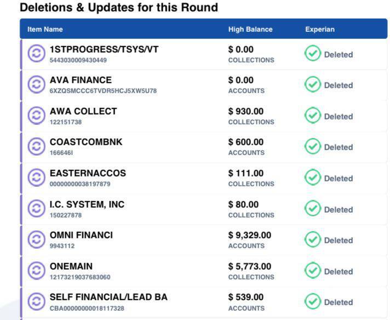Screen dimensions: 390x320
Task: Click the green check for I.C. SYSTEM, INC
Action: click(x=313, y=209)
